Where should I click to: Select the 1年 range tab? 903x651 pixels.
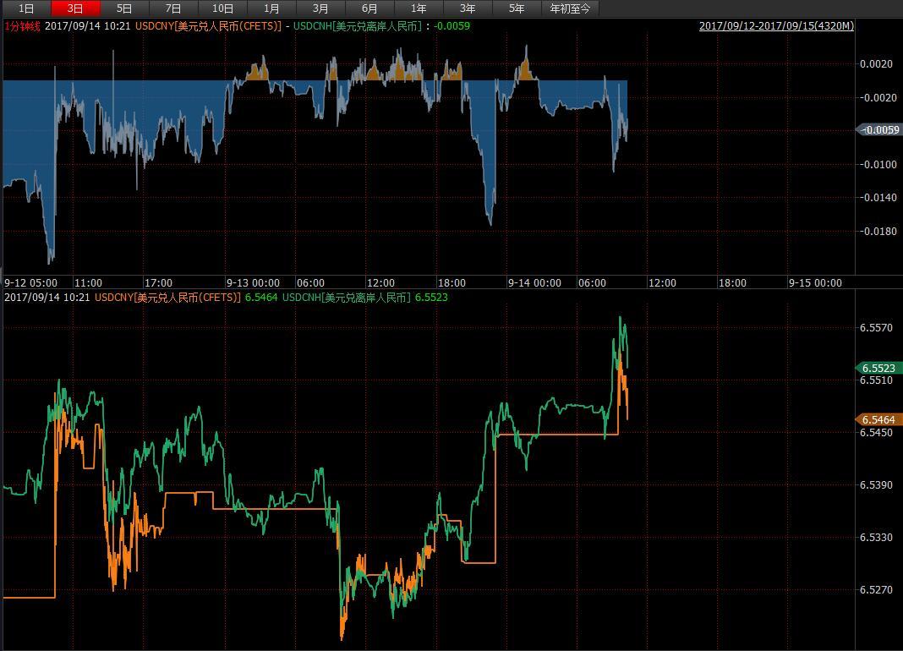click(x=419, y=8)
